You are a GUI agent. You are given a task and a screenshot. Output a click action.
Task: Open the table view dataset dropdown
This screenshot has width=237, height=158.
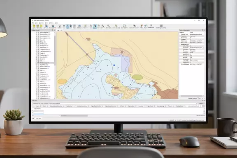click(197, 104)
